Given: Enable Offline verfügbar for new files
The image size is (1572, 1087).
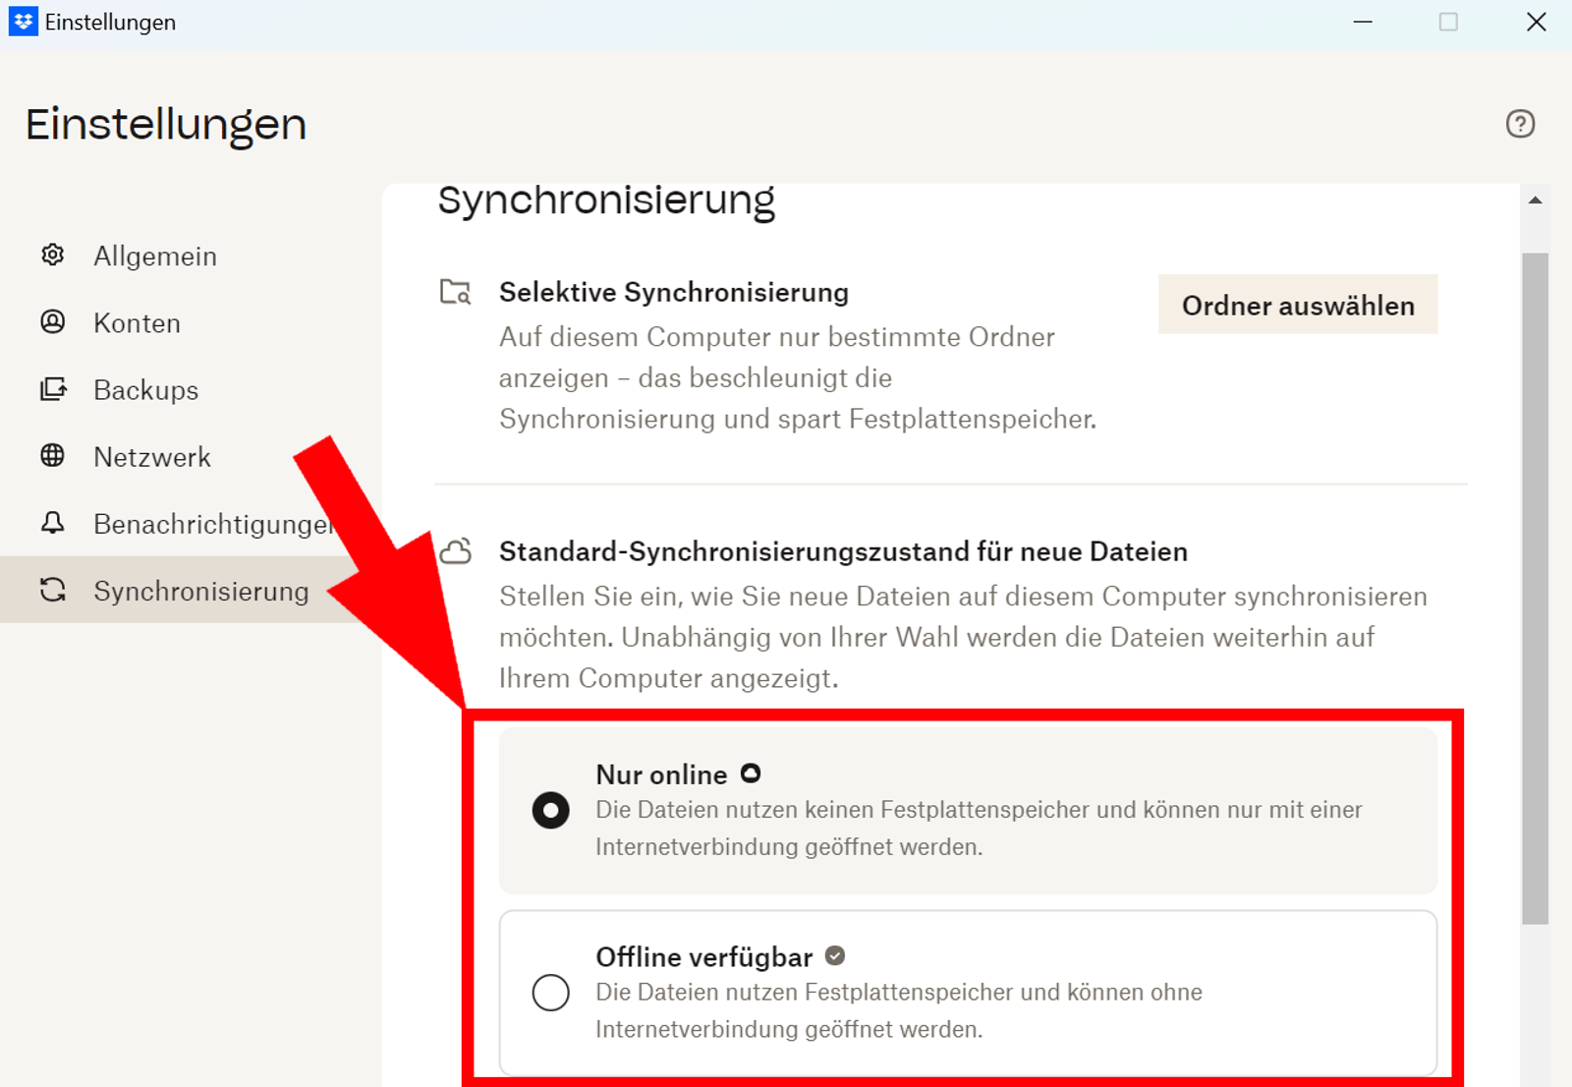Looking at the screenshot, I should click(x=551, y=993).
